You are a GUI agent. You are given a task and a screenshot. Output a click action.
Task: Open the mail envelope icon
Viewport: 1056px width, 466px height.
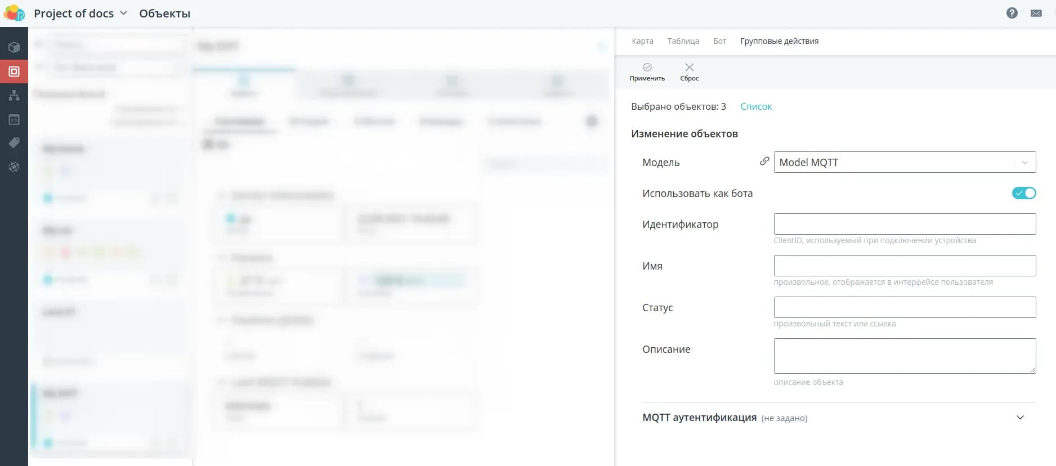(x=1036, y=13)
